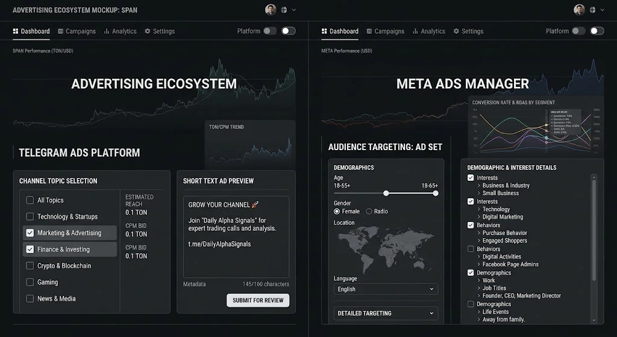Image resolution: width=617 pixels, height=337 pixels.
Task: Toggle the white-knob Platform switch in the SPAN panel
Action: point(289,31)
